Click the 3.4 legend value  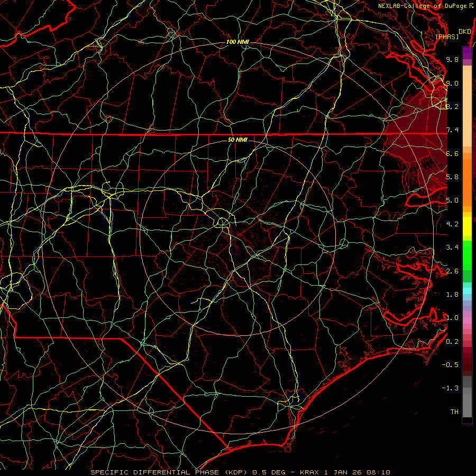[452, 248]
